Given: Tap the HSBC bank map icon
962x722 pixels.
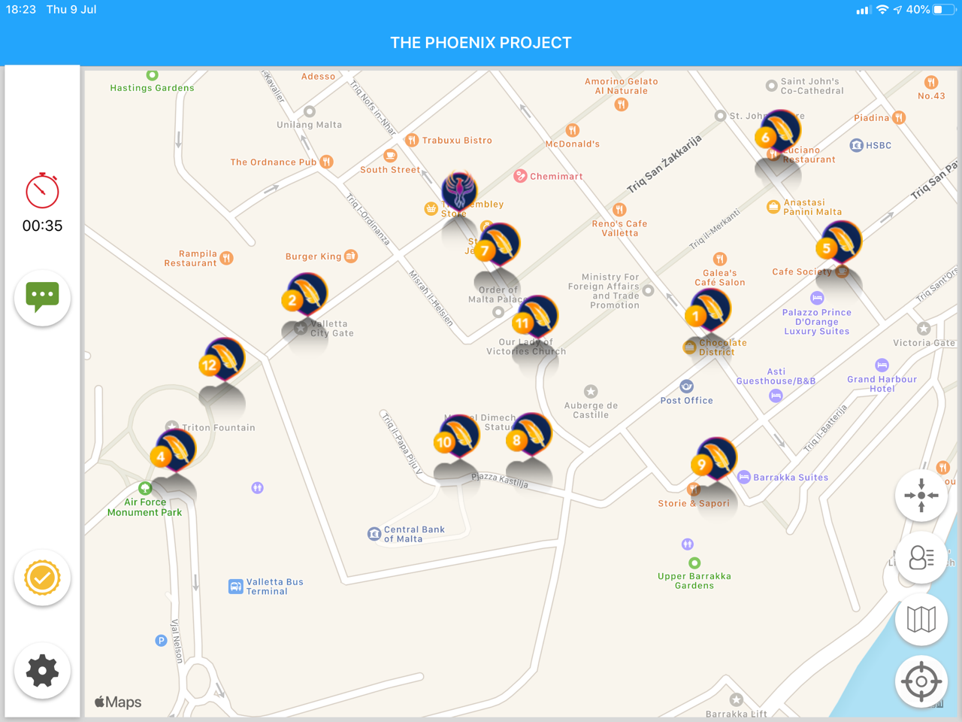Looking at the screenshot, I should click(856, 145).
